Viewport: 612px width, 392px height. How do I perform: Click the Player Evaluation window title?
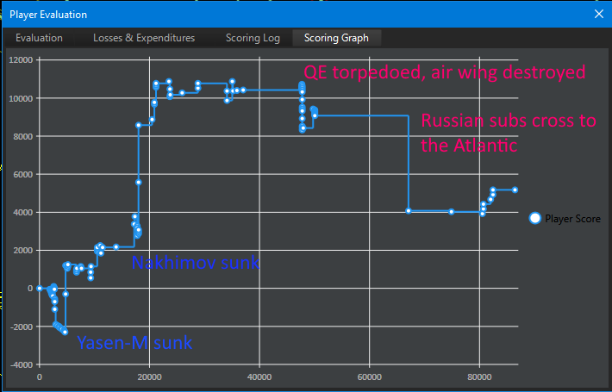coord(48,15)
